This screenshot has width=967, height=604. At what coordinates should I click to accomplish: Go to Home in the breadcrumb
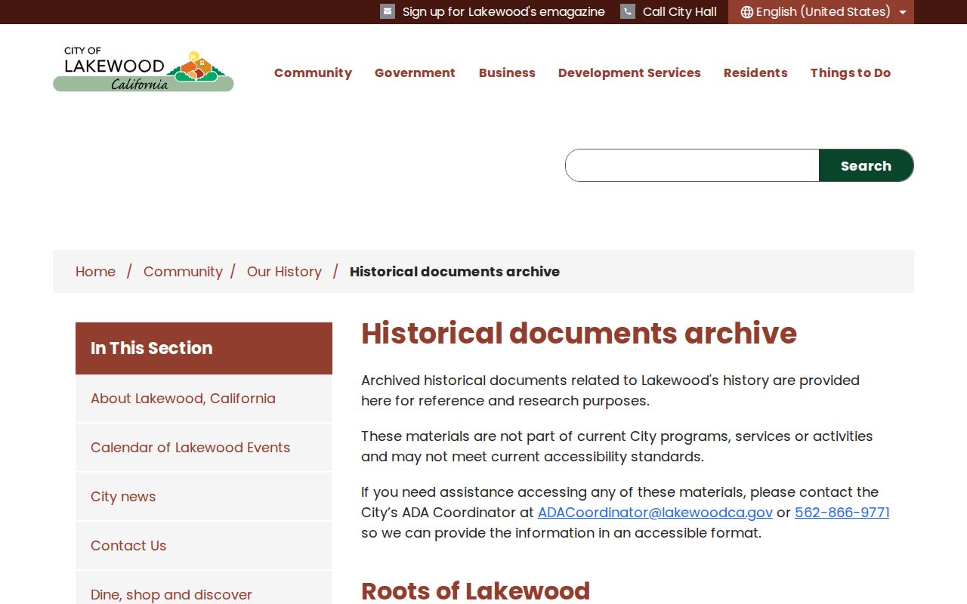tap(95, 272)
